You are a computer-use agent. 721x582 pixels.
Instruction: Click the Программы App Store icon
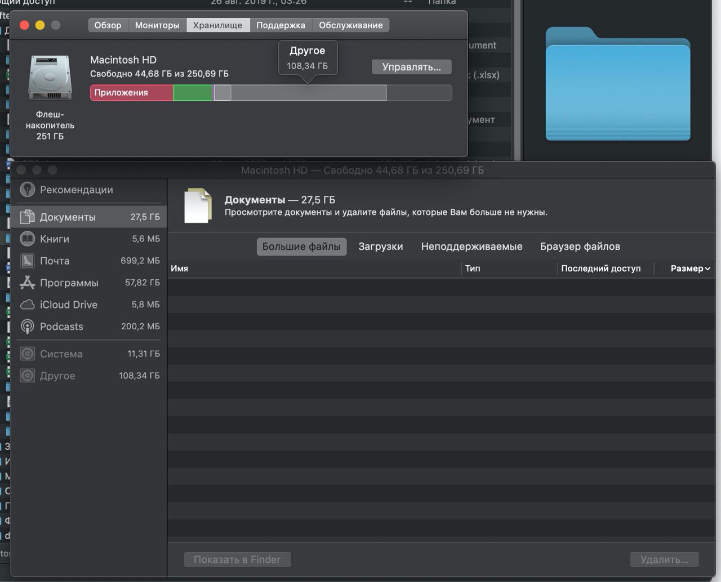[27, 283]
